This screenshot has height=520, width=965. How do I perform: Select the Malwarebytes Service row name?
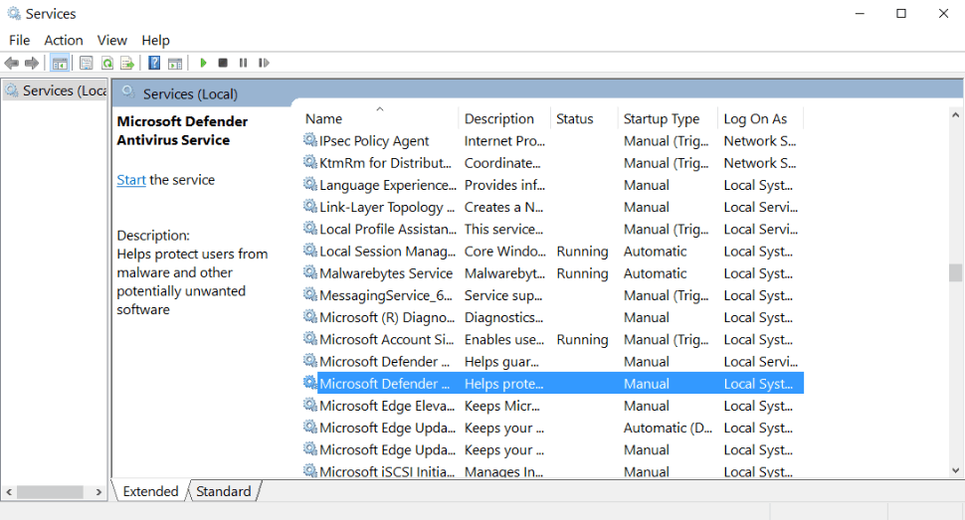pos(386,273)
